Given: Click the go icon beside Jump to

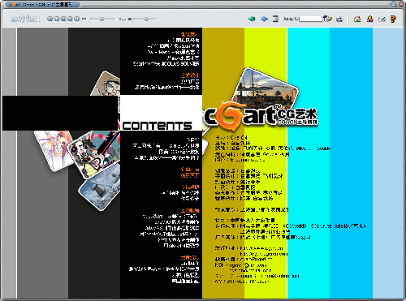Looking at the screenshot, I should pyautogui.click(x=328, y=19).
